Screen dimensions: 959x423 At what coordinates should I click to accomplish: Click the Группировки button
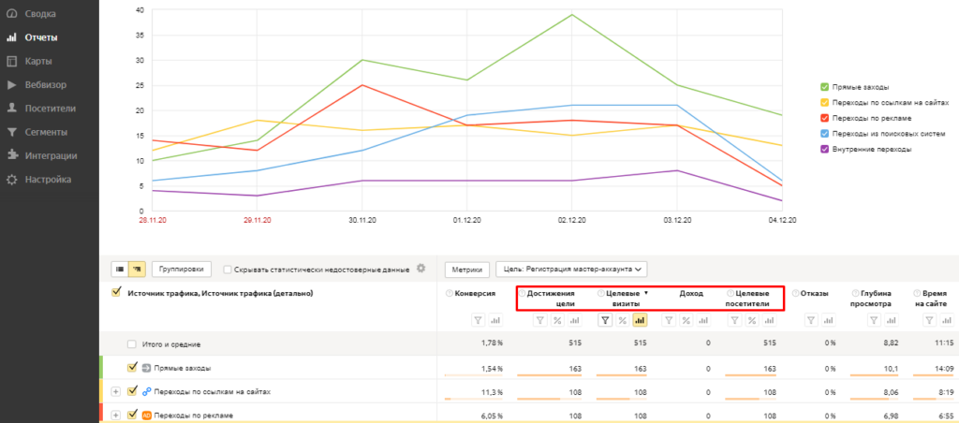tap(183, 270)
